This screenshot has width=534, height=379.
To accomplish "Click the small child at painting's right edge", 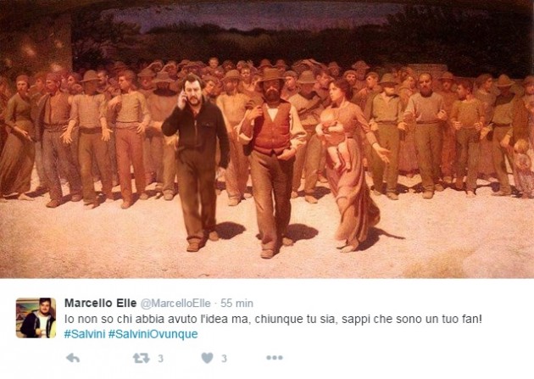I will [523, 169].
